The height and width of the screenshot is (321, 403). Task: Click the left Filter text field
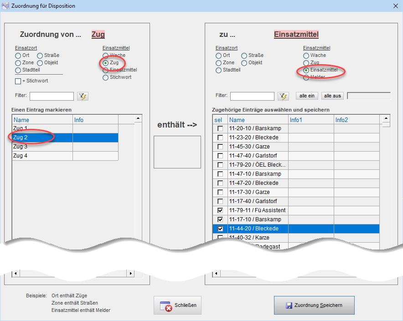(52, 96)
